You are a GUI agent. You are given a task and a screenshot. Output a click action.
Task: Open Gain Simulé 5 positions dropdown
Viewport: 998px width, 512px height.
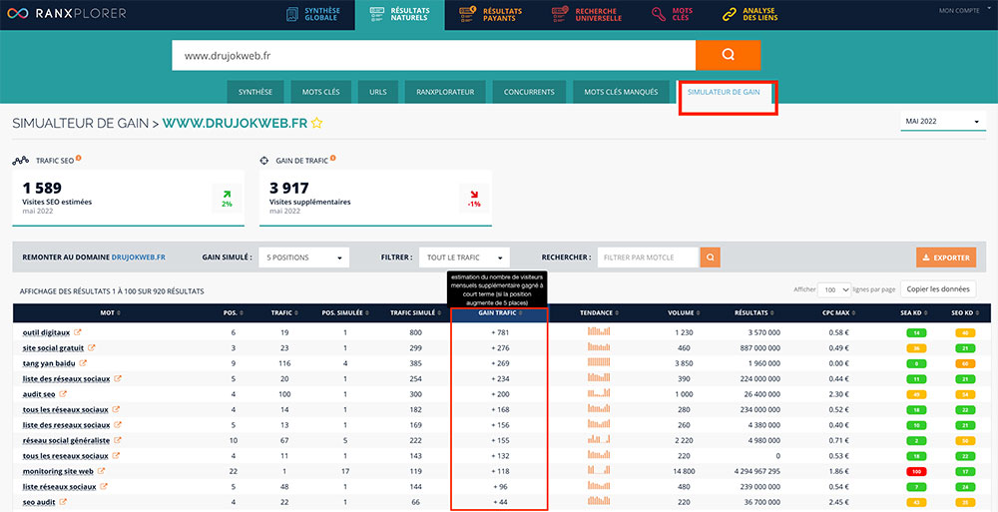coord(304,257)
